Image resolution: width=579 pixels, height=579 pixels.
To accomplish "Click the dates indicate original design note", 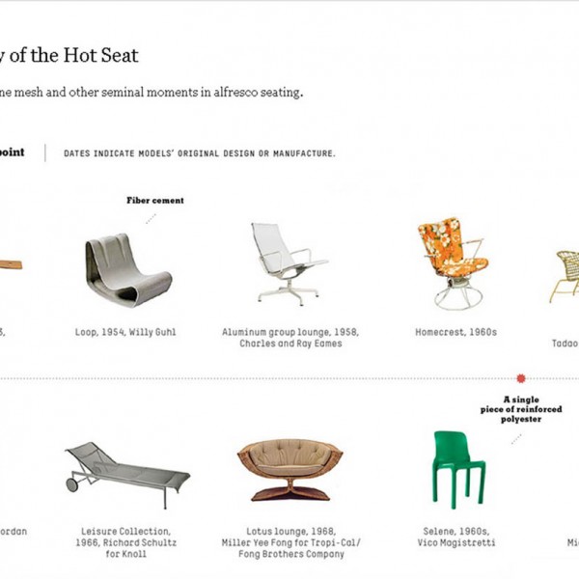I will pyautogui.click(x=200, y=153).
